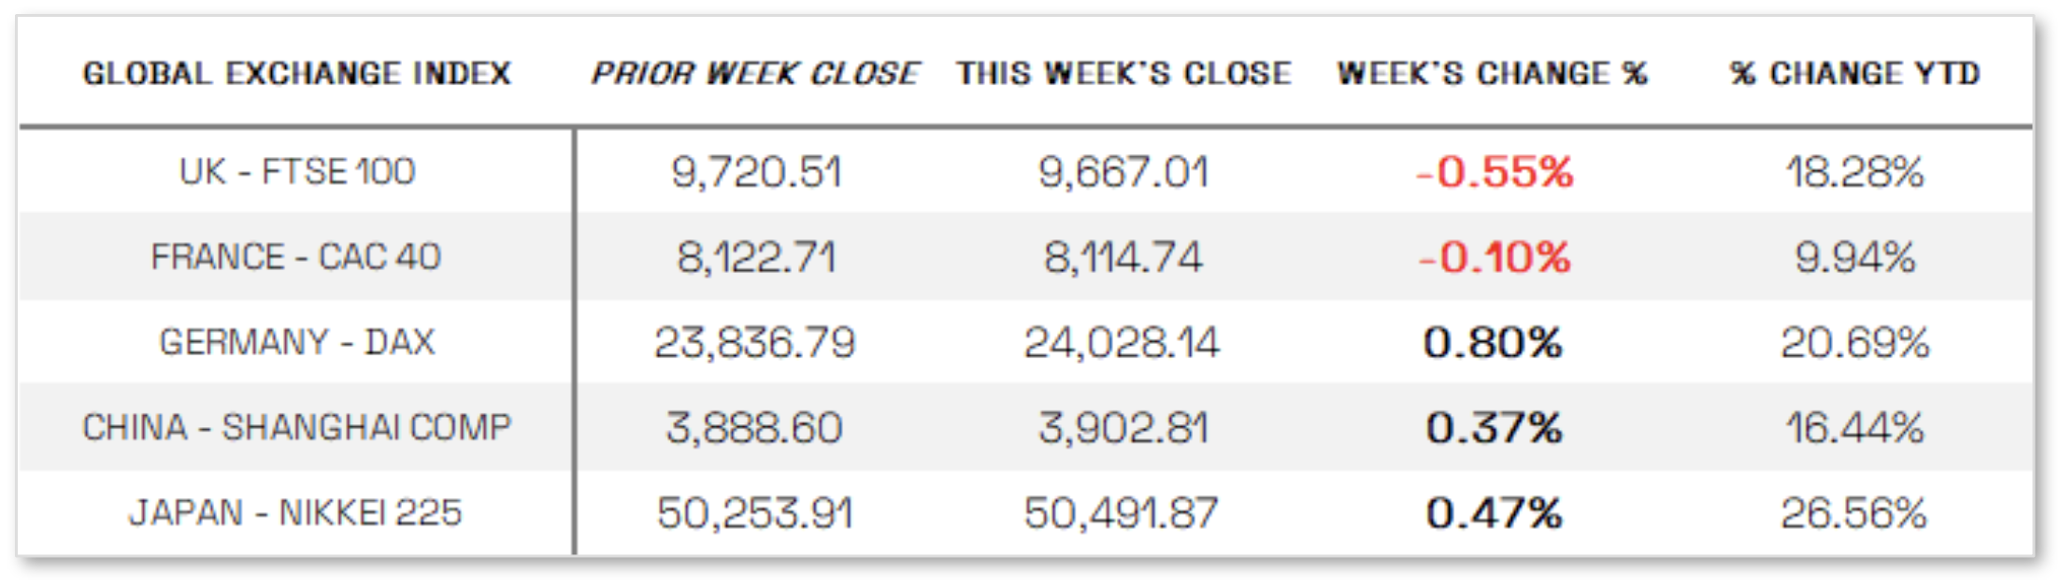Viewport: 2060px width, 587px height.
Task: Click the Germany - DAX row label
Action: (x=296, y=342)
